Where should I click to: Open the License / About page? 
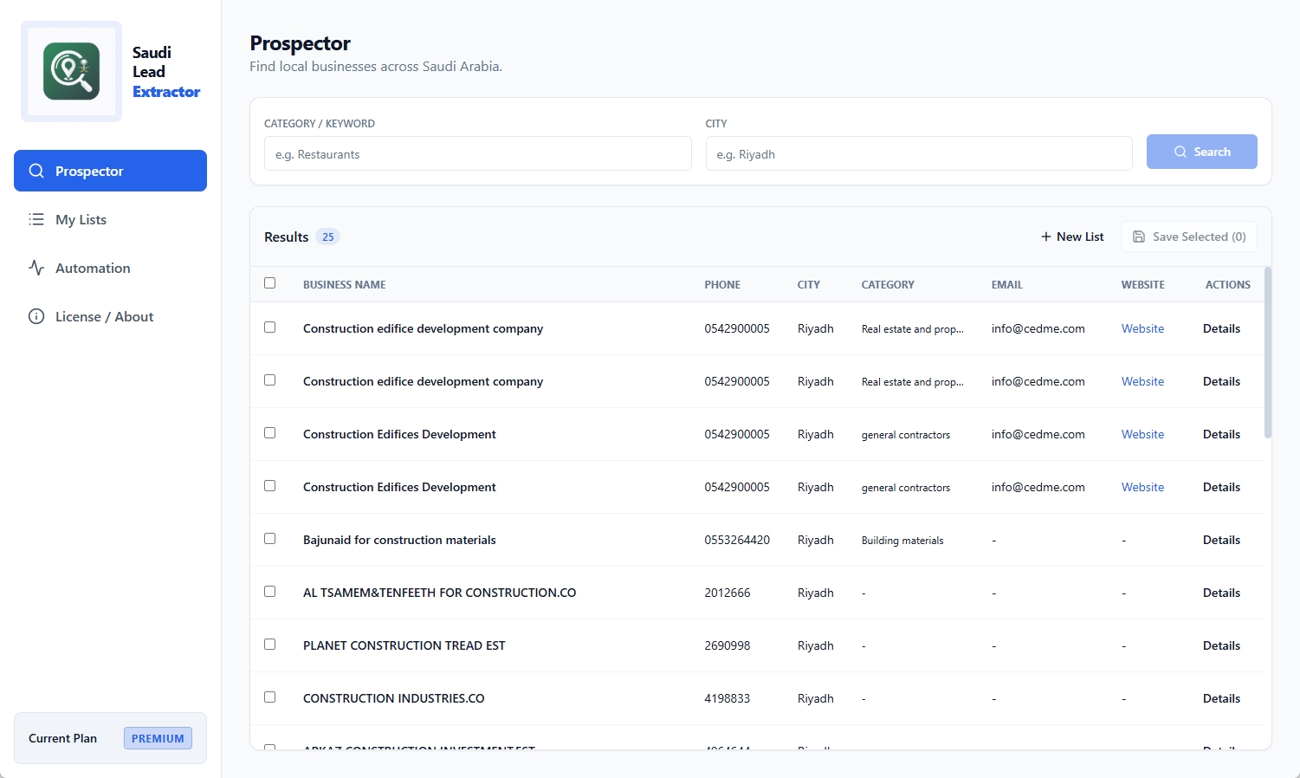(103, 316)
